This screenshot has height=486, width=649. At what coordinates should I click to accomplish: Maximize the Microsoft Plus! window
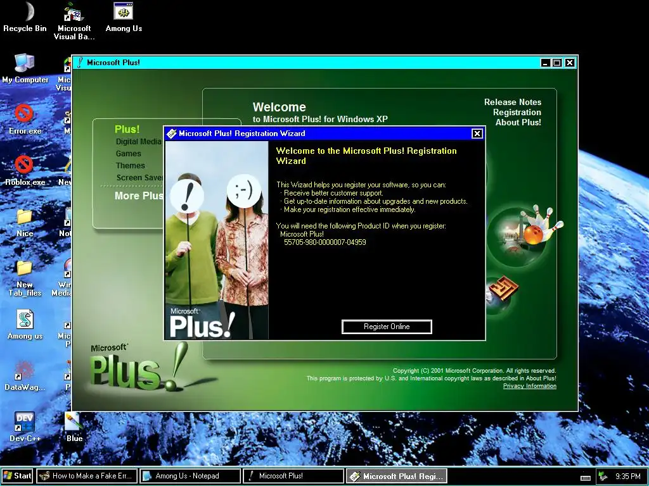point(556,63)
